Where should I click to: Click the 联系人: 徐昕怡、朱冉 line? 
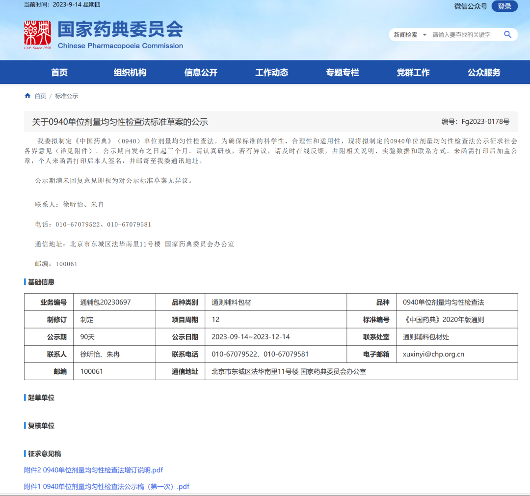70,204
